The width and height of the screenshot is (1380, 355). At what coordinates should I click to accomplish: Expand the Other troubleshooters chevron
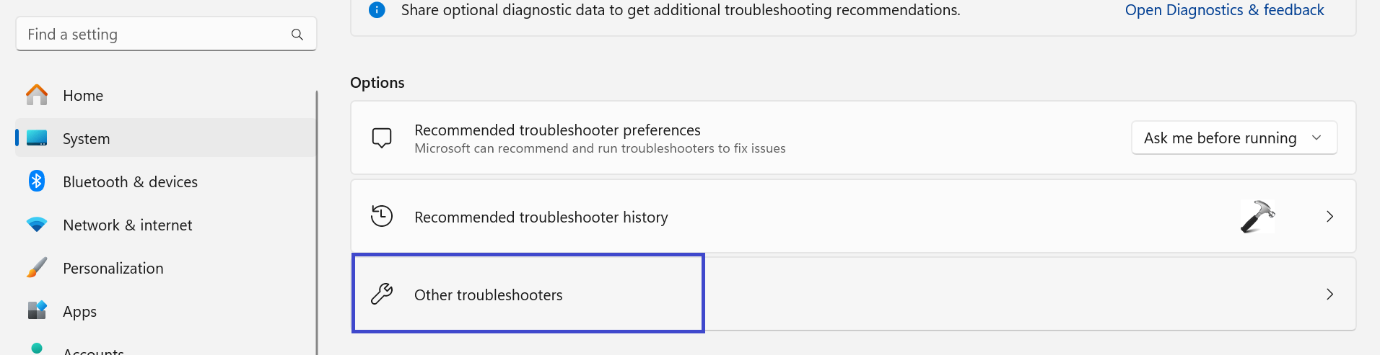click(1329, 294)
